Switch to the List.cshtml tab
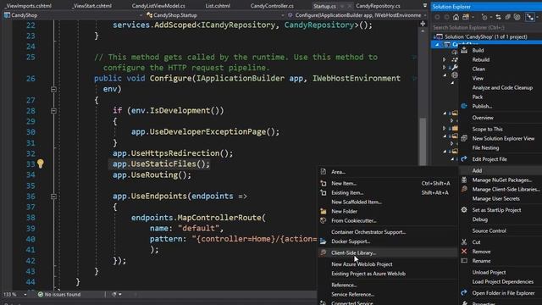The height and width of the screenshot is (305, 542). 218,6
